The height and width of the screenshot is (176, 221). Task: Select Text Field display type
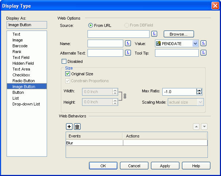(x=27, y=57)
